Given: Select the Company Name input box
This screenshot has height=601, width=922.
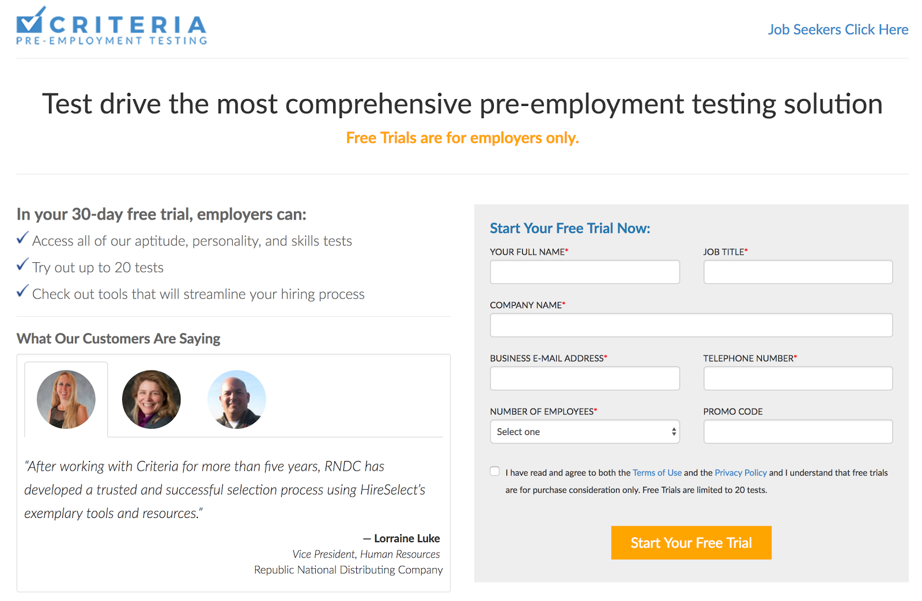Looking at the screenshot, I should pos(691,325).
